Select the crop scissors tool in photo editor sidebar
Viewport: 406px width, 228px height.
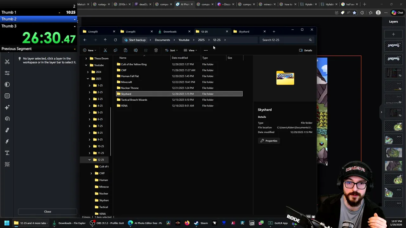click(7, 62)
